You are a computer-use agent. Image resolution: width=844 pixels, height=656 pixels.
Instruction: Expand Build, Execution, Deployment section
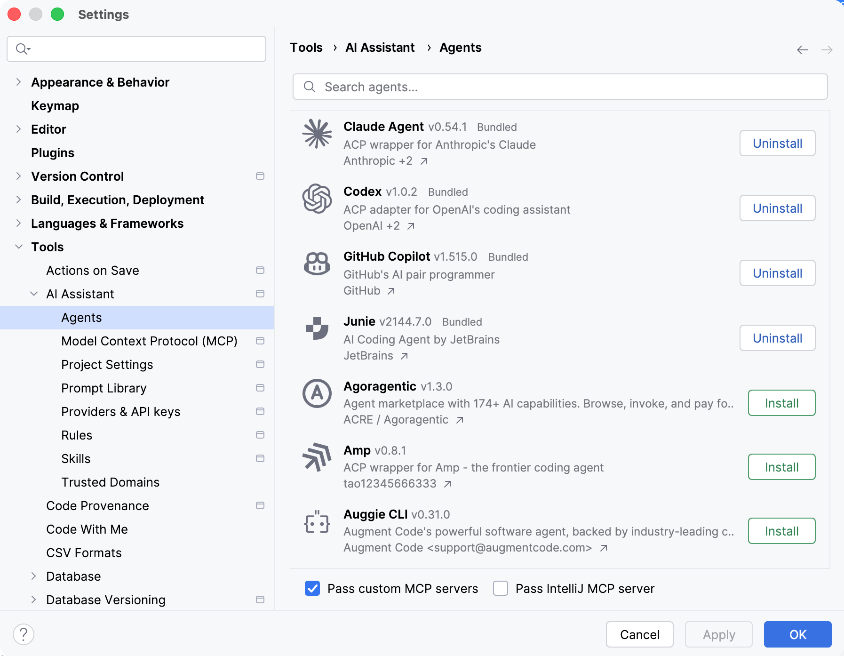pyautogui.click(x=18, y=200)
